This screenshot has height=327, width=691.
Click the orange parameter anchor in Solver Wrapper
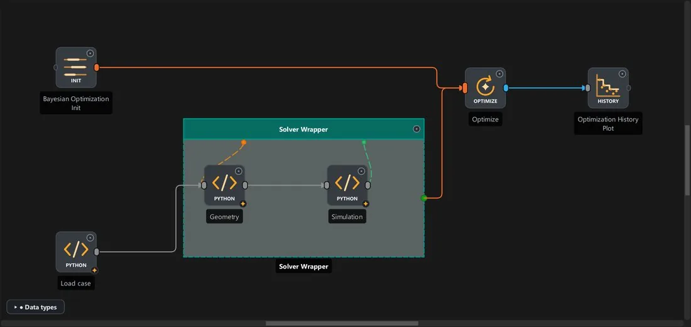point(244,142)
